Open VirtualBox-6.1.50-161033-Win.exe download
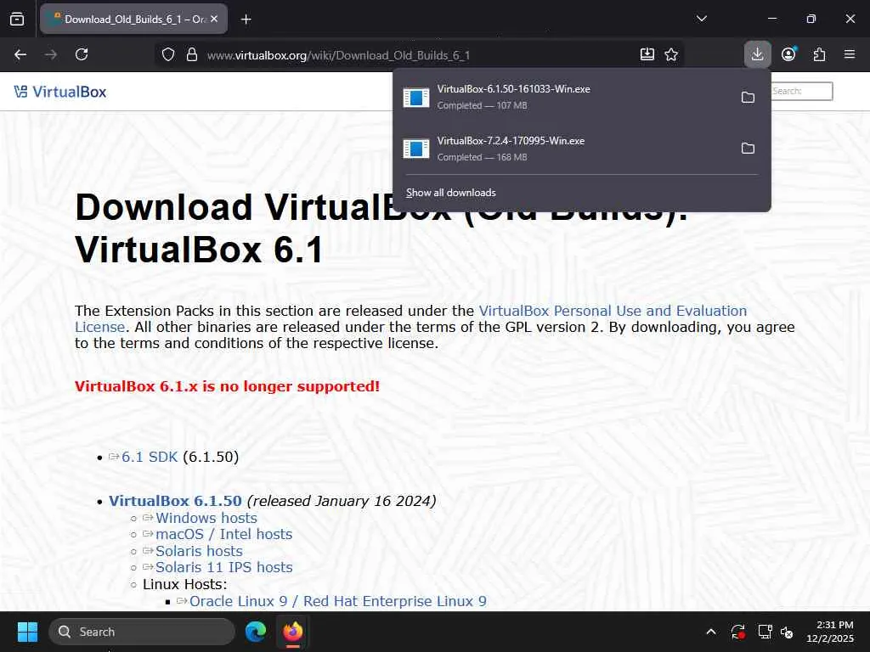This screenshot has width=870, height=652. 563,97
